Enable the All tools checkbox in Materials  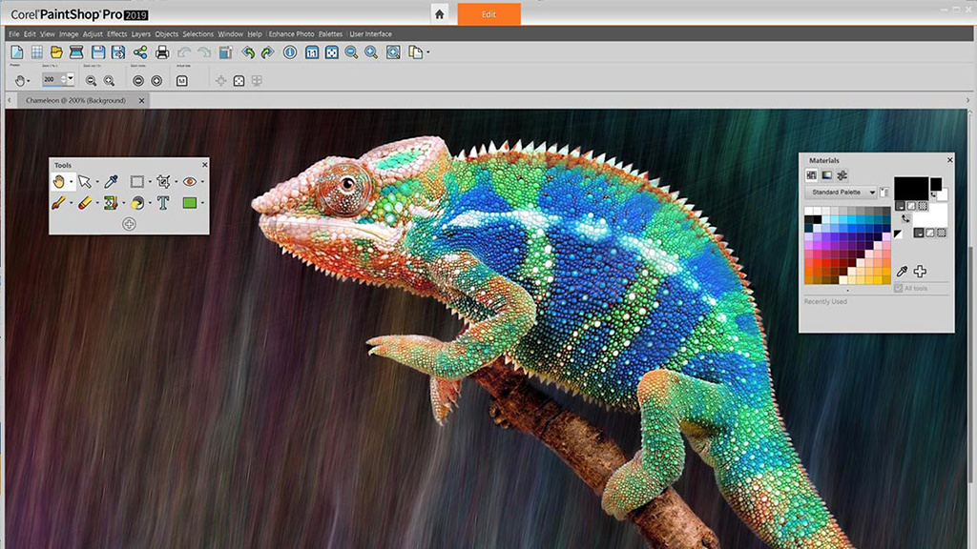899,288
